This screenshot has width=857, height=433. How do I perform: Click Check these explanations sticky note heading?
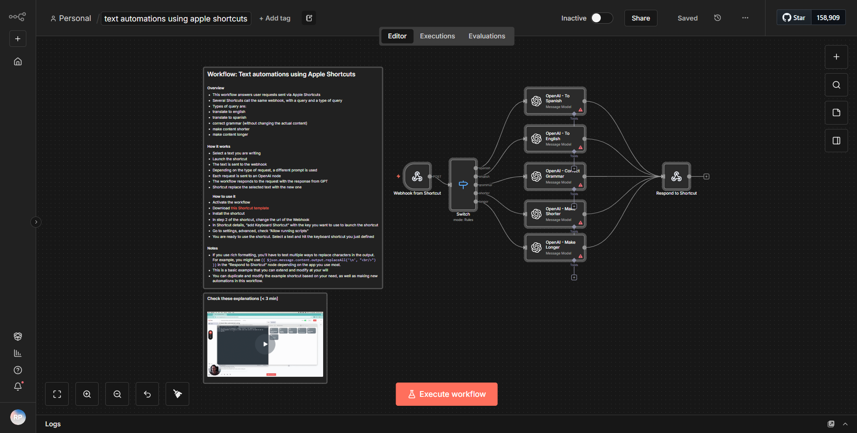[x=242, y=299]
